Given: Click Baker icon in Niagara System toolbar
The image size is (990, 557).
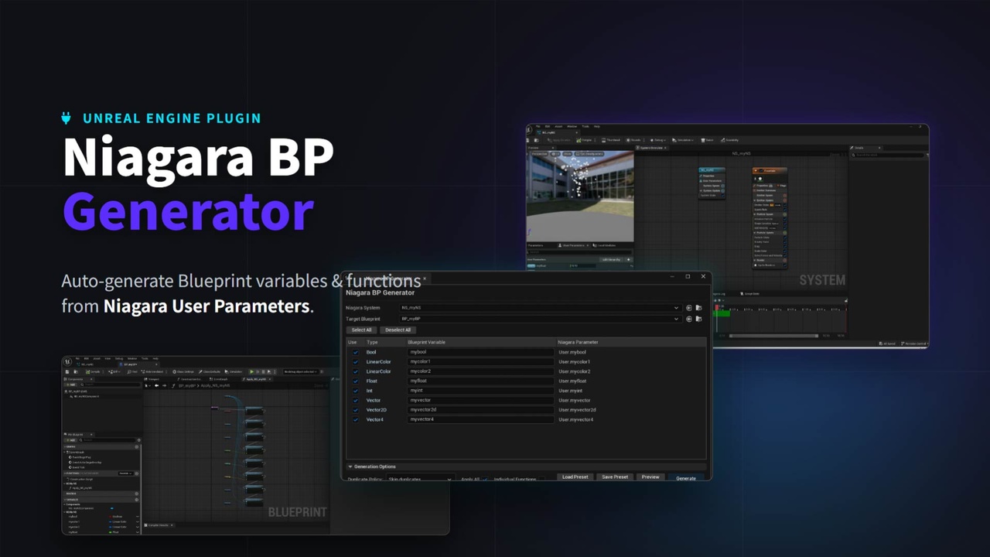Looking at the screenshot, I should tap(708, 140).
